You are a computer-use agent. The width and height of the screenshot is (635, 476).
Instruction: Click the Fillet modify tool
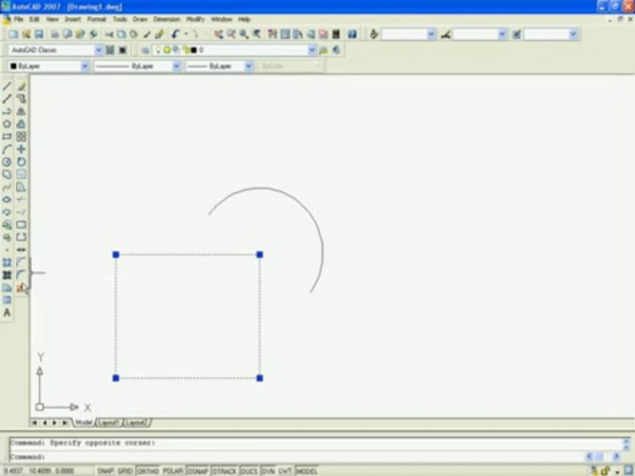21,275
